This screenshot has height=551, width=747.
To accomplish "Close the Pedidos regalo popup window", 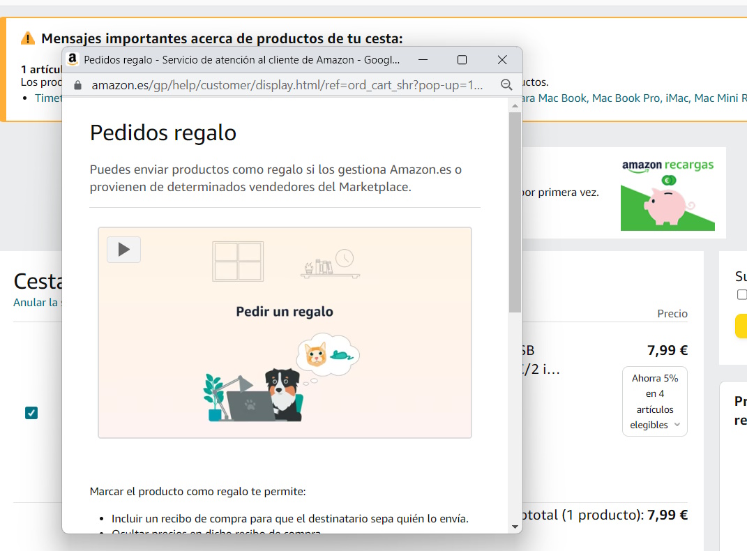I will pyautogui.click(x=502, y=59).
